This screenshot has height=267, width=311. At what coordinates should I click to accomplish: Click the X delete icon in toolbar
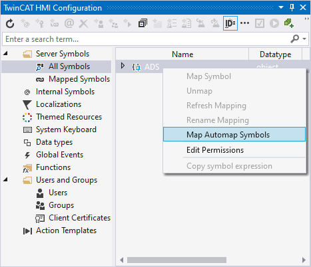(x=84, y=23)
